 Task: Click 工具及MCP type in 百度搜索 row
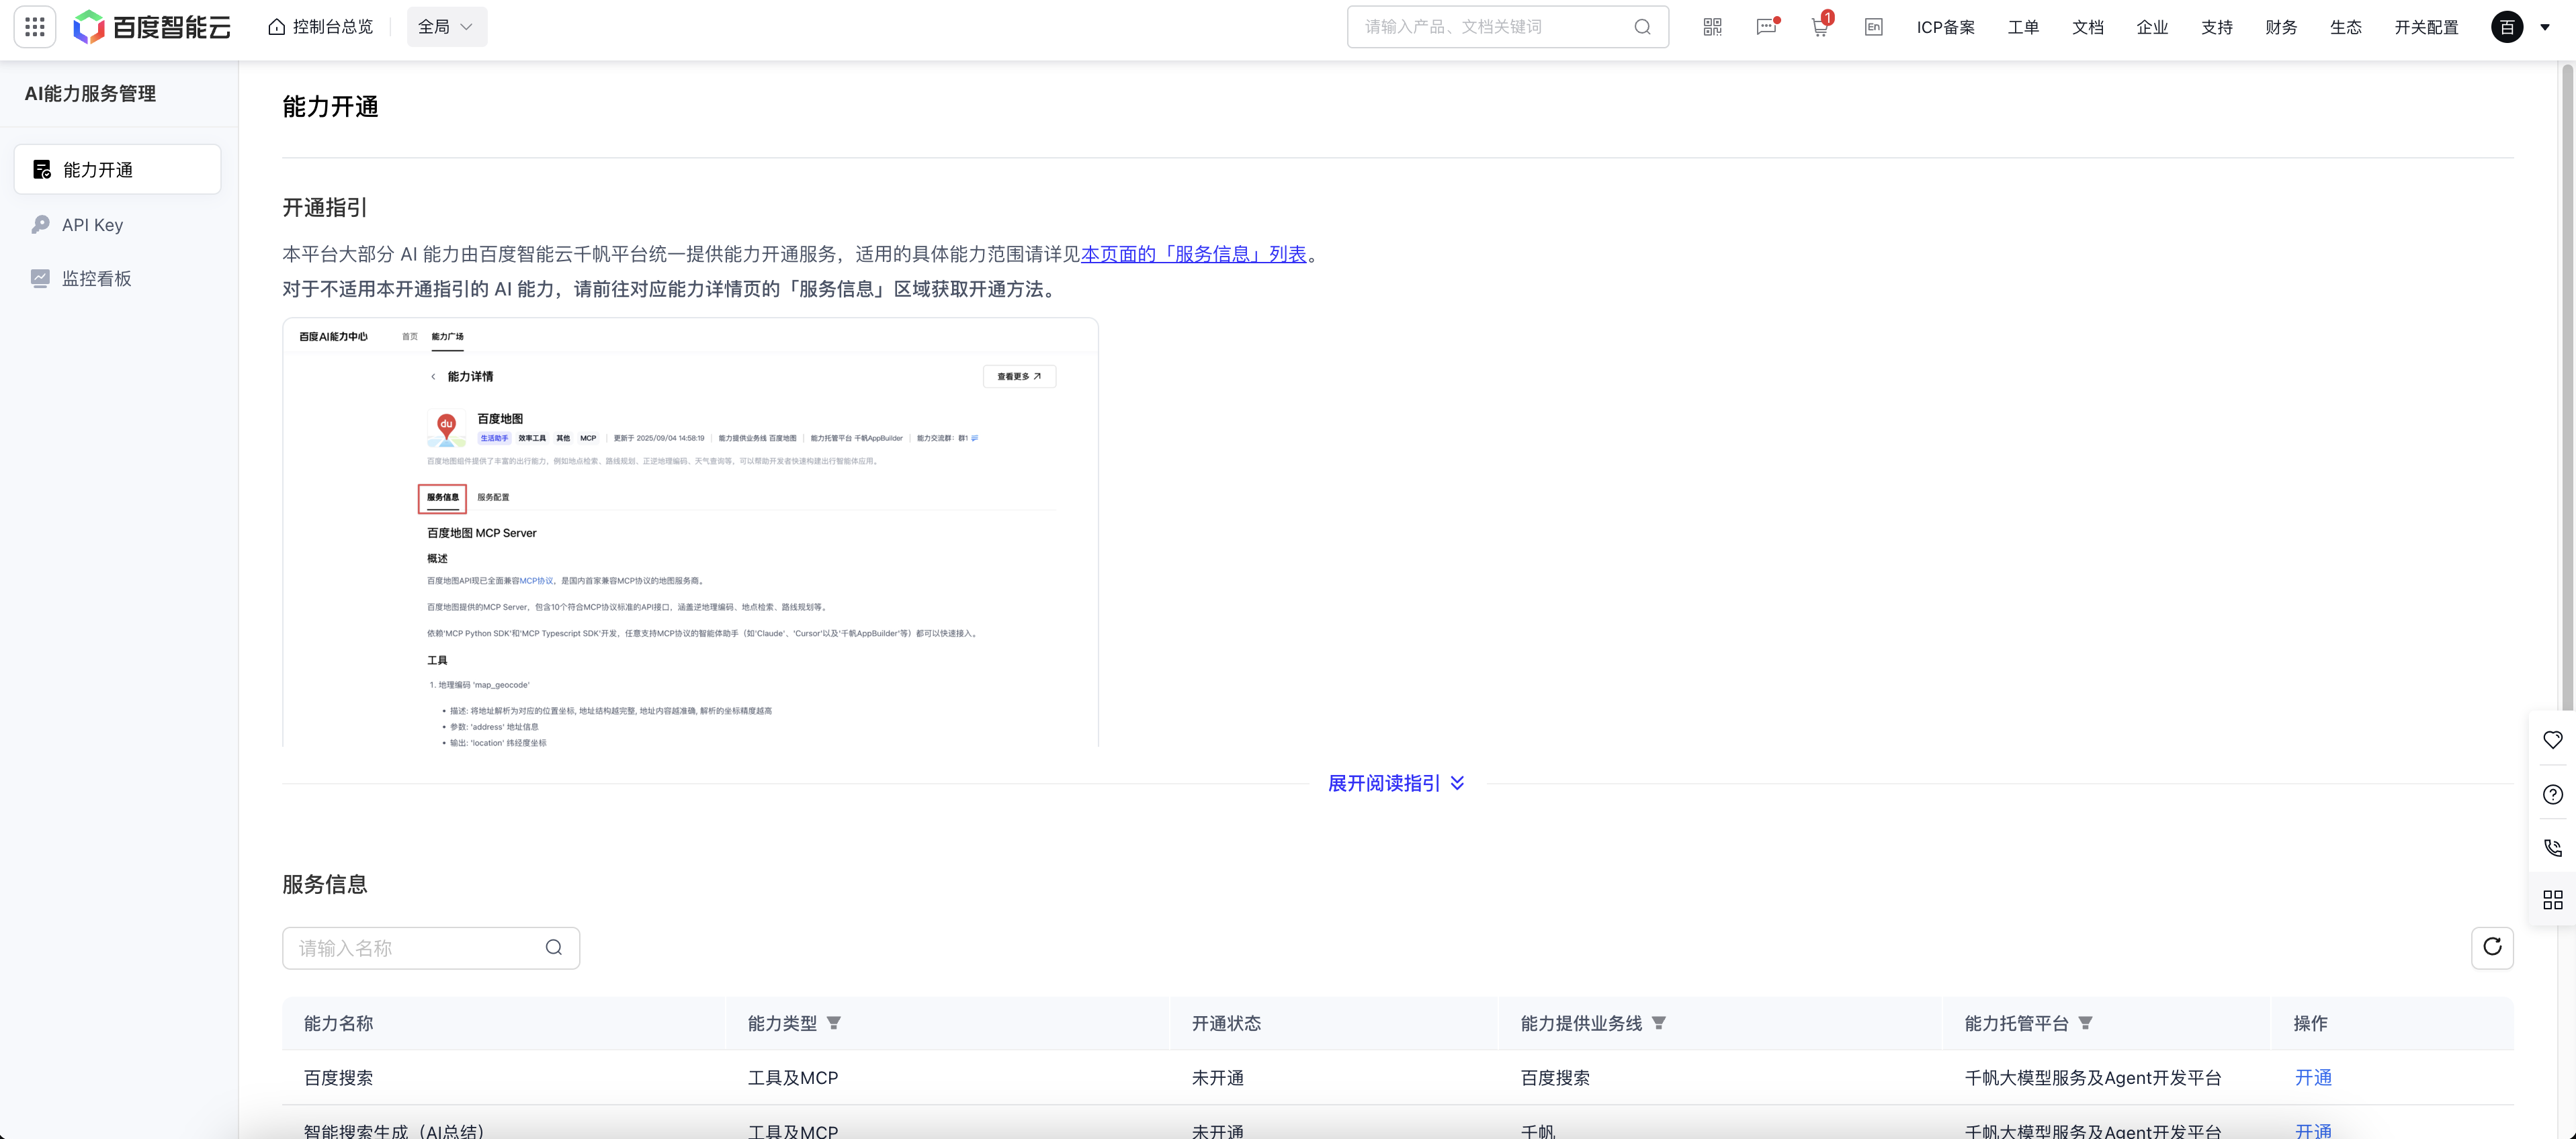pos(792,1077)
